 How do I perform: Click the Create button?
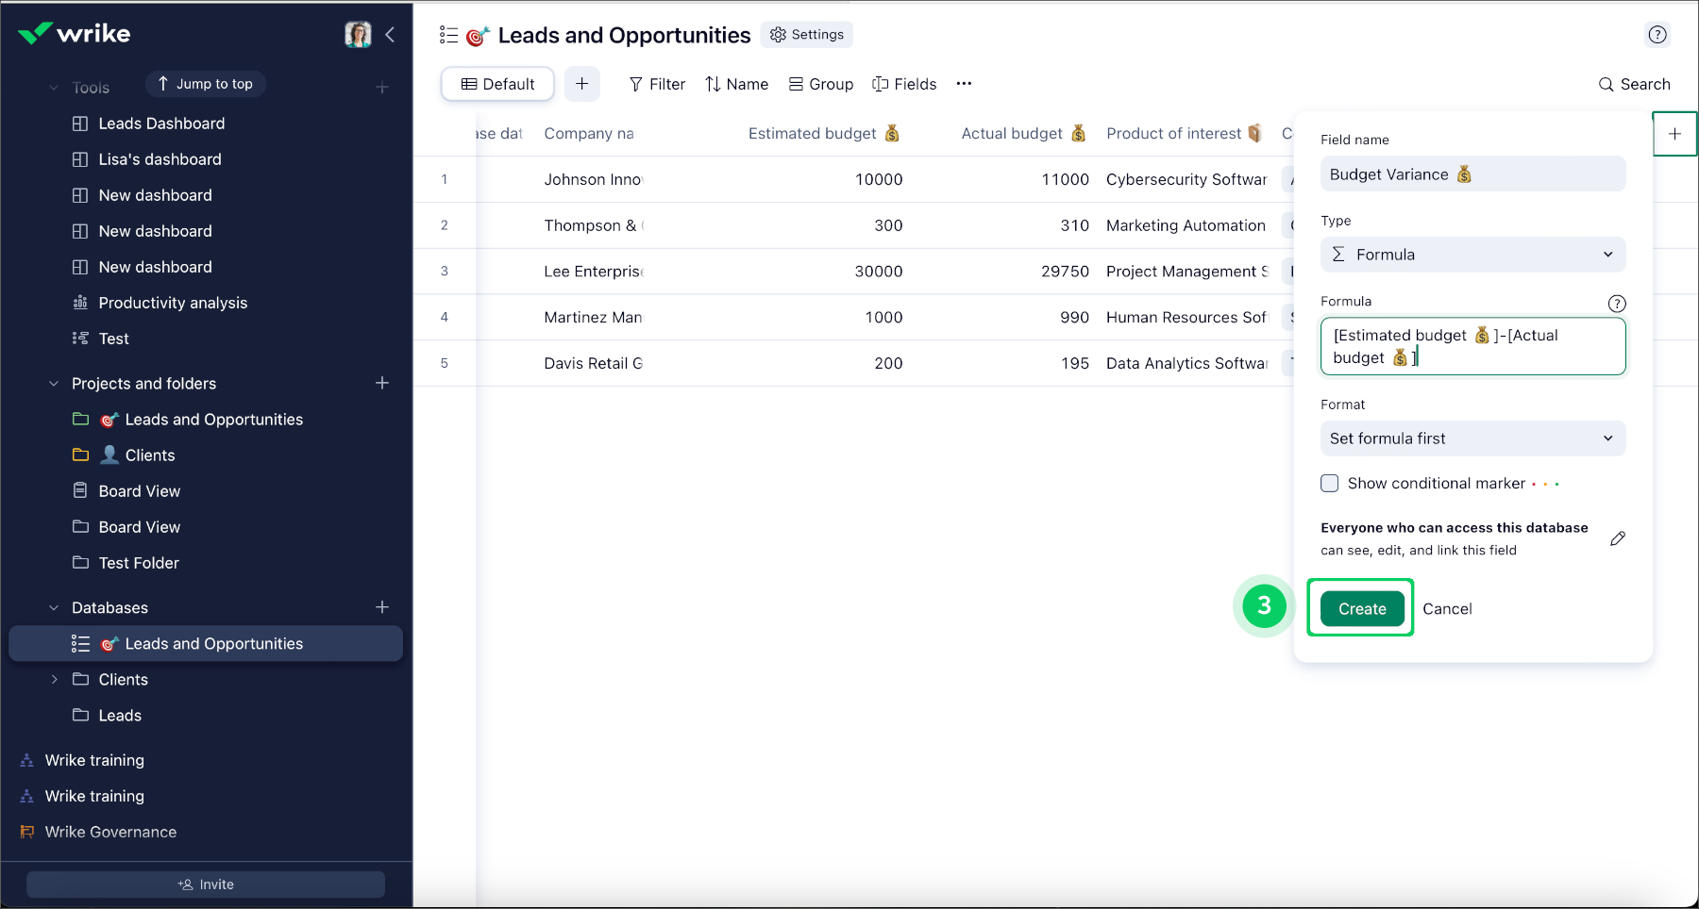point(1361,609)
